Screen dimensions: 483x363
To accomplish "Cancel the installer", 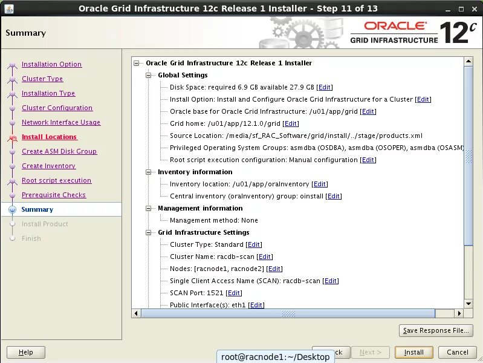I will coord(458,352).
